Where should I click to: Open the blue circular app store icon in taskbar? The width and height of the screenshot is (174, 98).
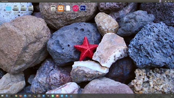click(x=25, y=96)
